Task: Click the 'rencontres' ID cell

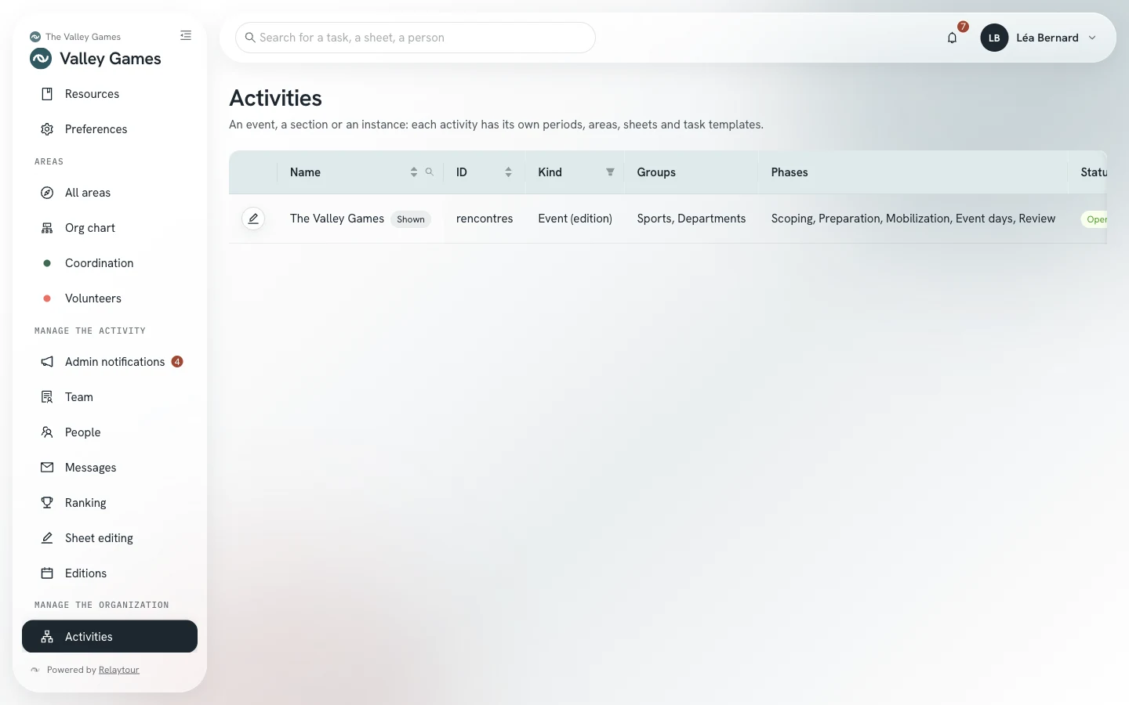Action: [485, 219]
